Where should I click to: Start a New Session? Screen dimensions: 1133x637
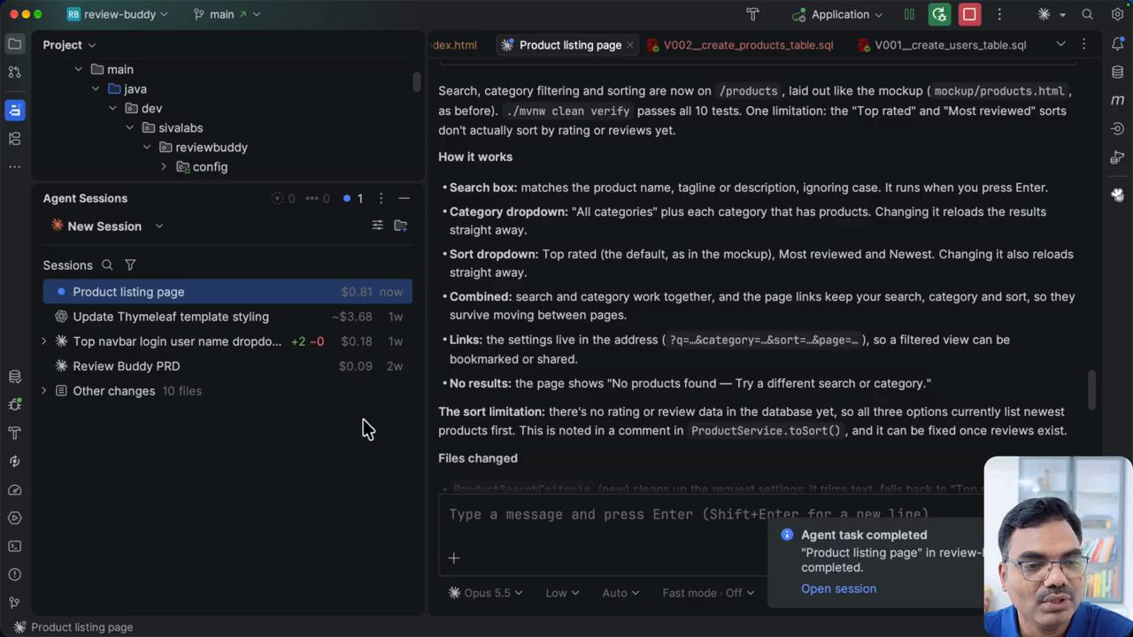(x=104, y=226)
